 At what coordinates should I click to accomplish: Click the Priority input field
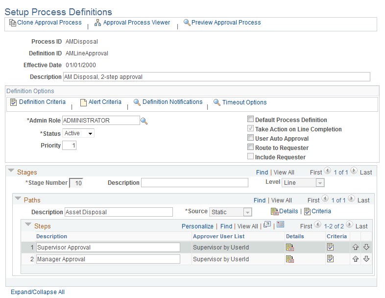pos(69,146)
